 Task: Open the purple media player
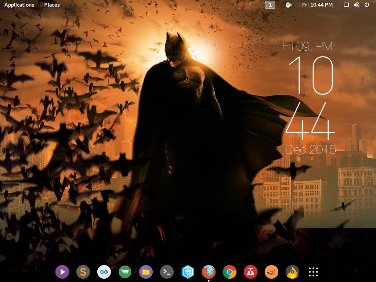[62, 272]
